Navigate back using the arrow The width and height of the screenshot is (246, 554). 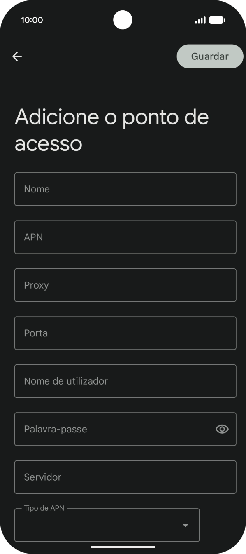click(17, 56)
